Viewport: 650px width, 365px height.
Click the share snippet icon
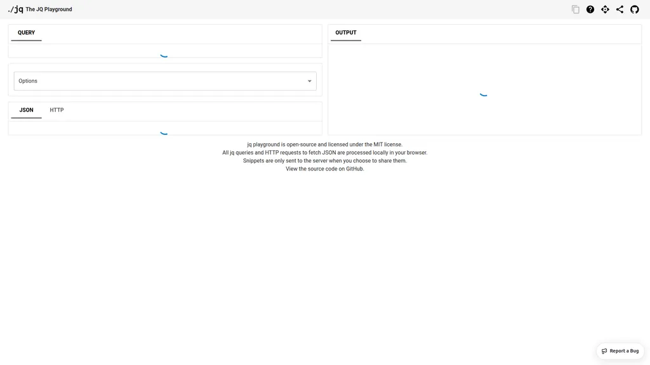coord(620,10)
